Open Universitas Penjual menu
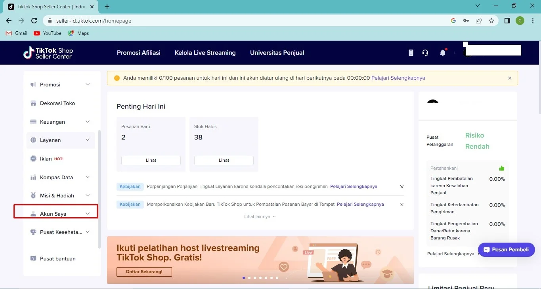This screenshot has width=541, height=289. (277, 53)
